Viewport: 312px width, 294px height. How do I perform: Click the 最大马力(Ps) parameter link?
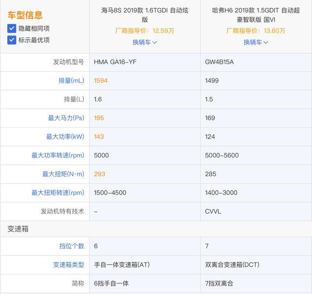pos(66,118)
